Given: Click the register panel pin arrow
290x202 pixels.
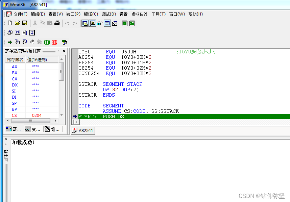Looking at the screenshot, I should tap(58, 51).
